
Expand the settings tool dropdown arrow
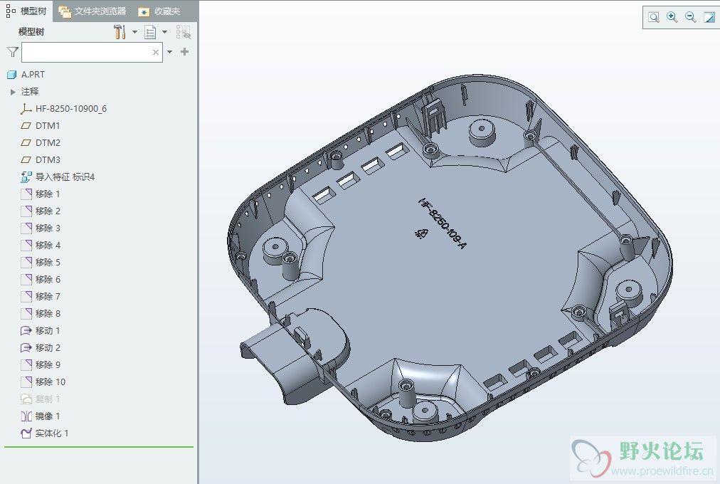pyautogui.click(x=134, y=32)
